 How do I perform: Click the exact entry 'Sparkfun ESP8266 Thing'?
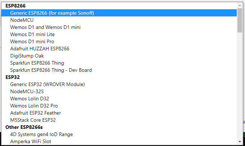(119, 63)
